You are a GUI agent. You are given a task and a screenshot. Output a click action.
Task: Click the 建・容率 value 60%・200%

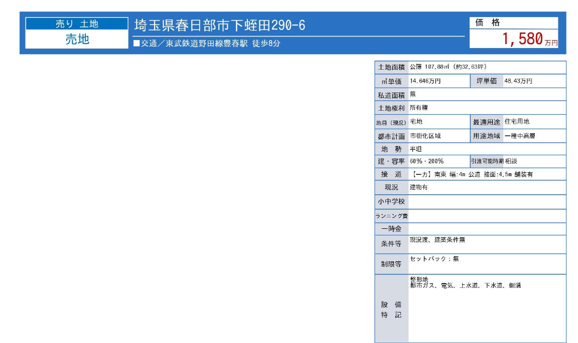tap(426, 162)
